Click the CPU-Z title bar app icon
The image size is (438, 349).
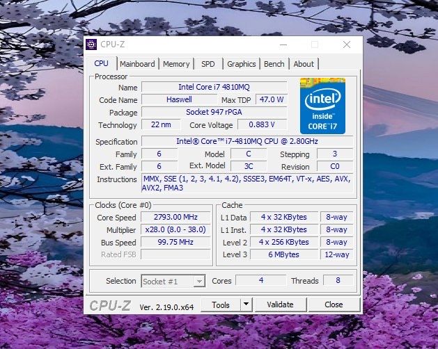coord(91,44)
